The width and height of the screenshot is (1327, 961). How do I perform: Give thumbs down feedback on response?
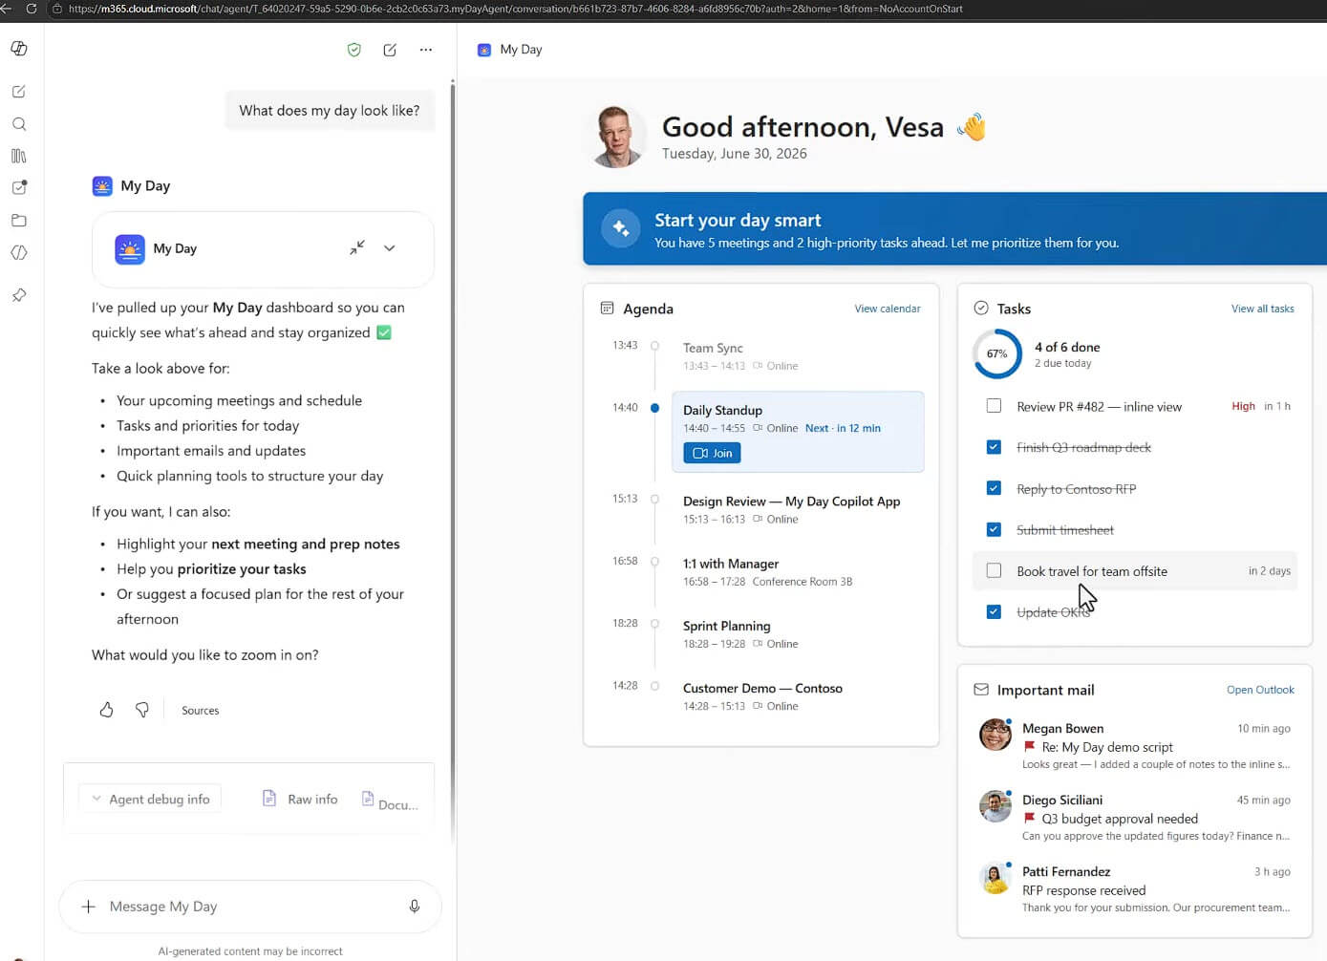pyautogui.click(x=142, y=710)
